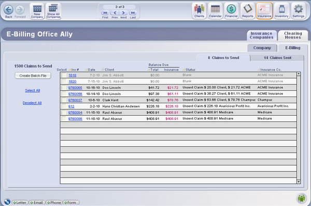Open the Calendar module
This screenshot has height=206, width=311.
(x=215, y=11)
